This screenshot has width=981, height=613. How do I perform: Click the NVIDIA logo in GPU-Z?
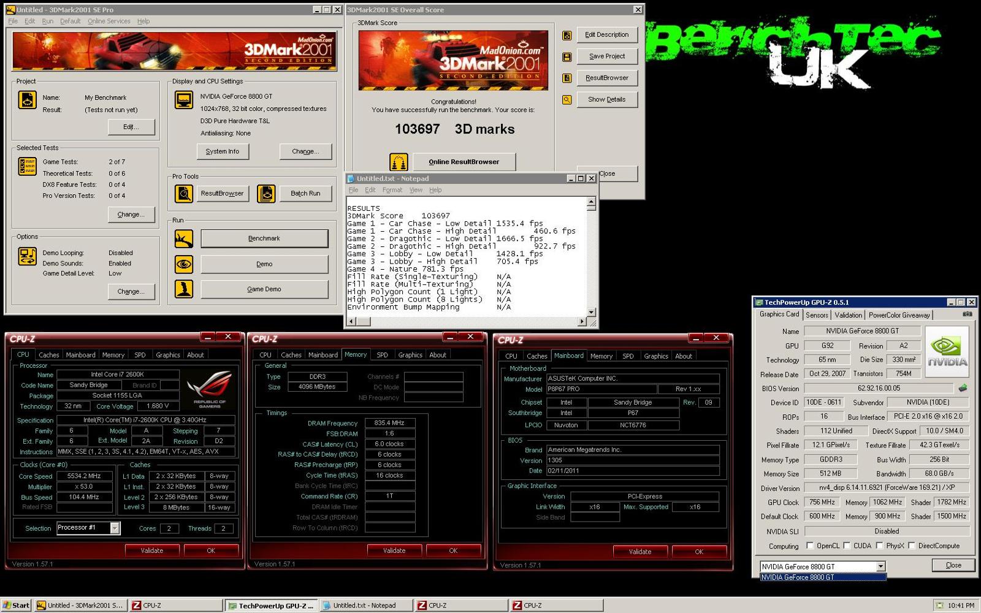(x=947, y=351)
